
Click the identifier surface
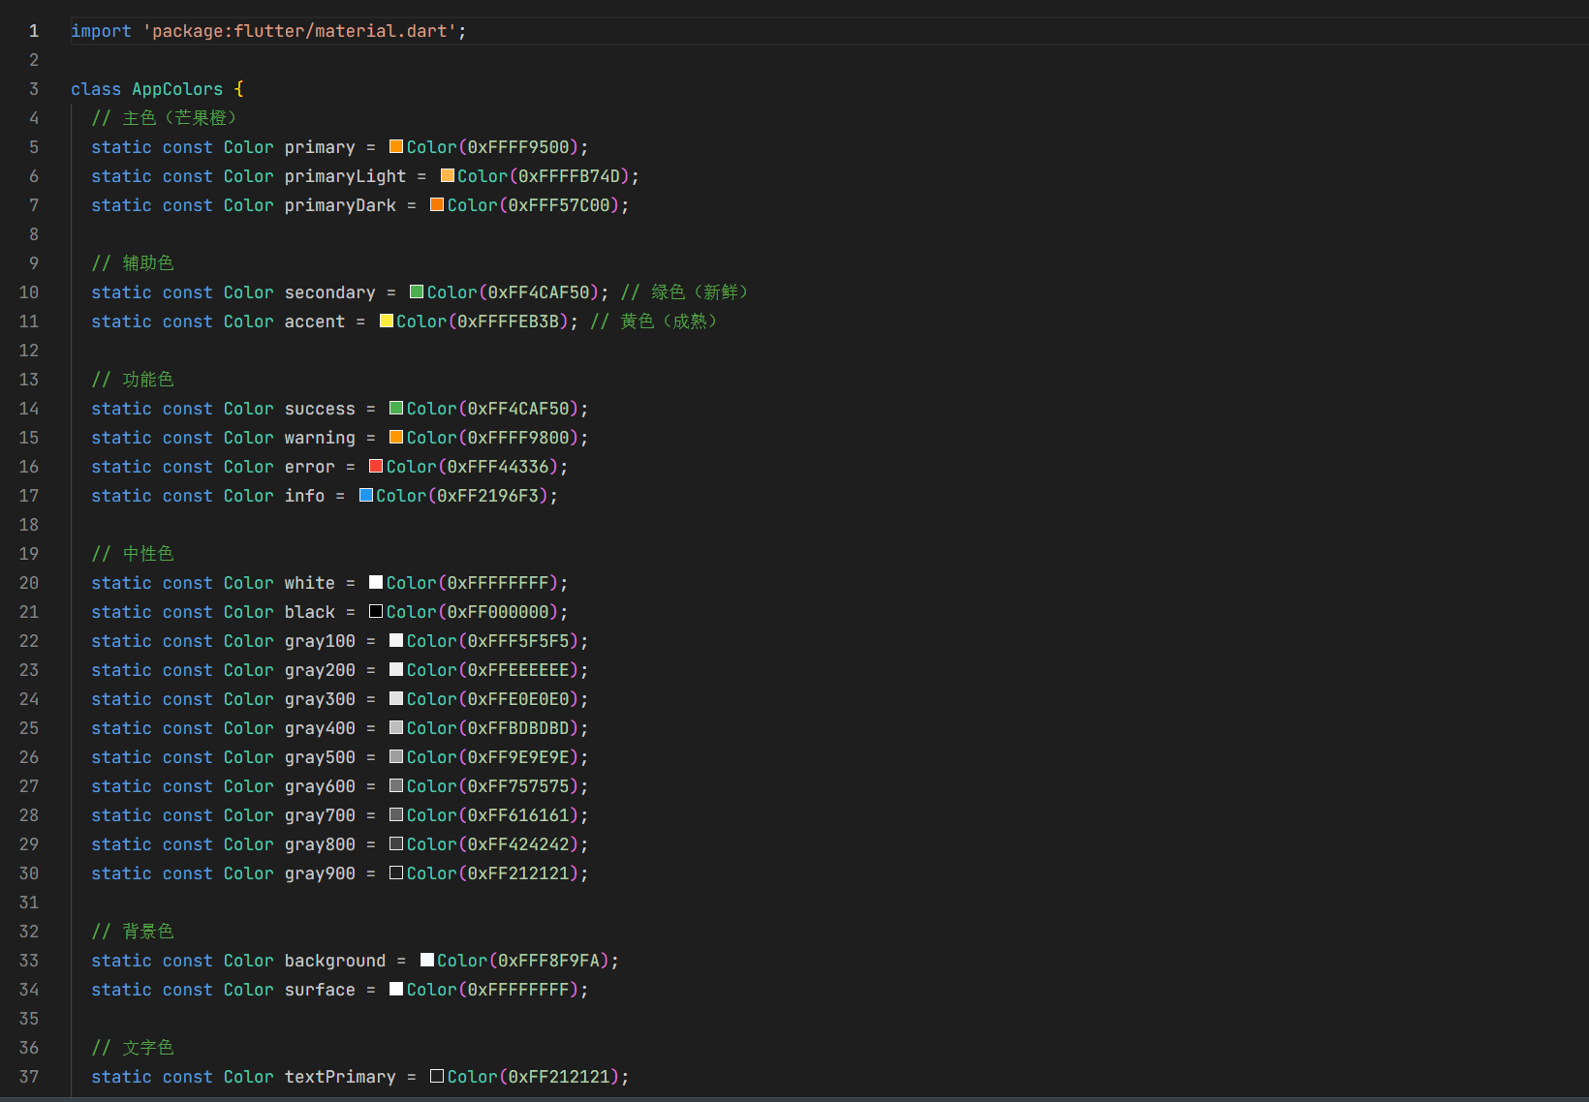(x=320, y=990)
